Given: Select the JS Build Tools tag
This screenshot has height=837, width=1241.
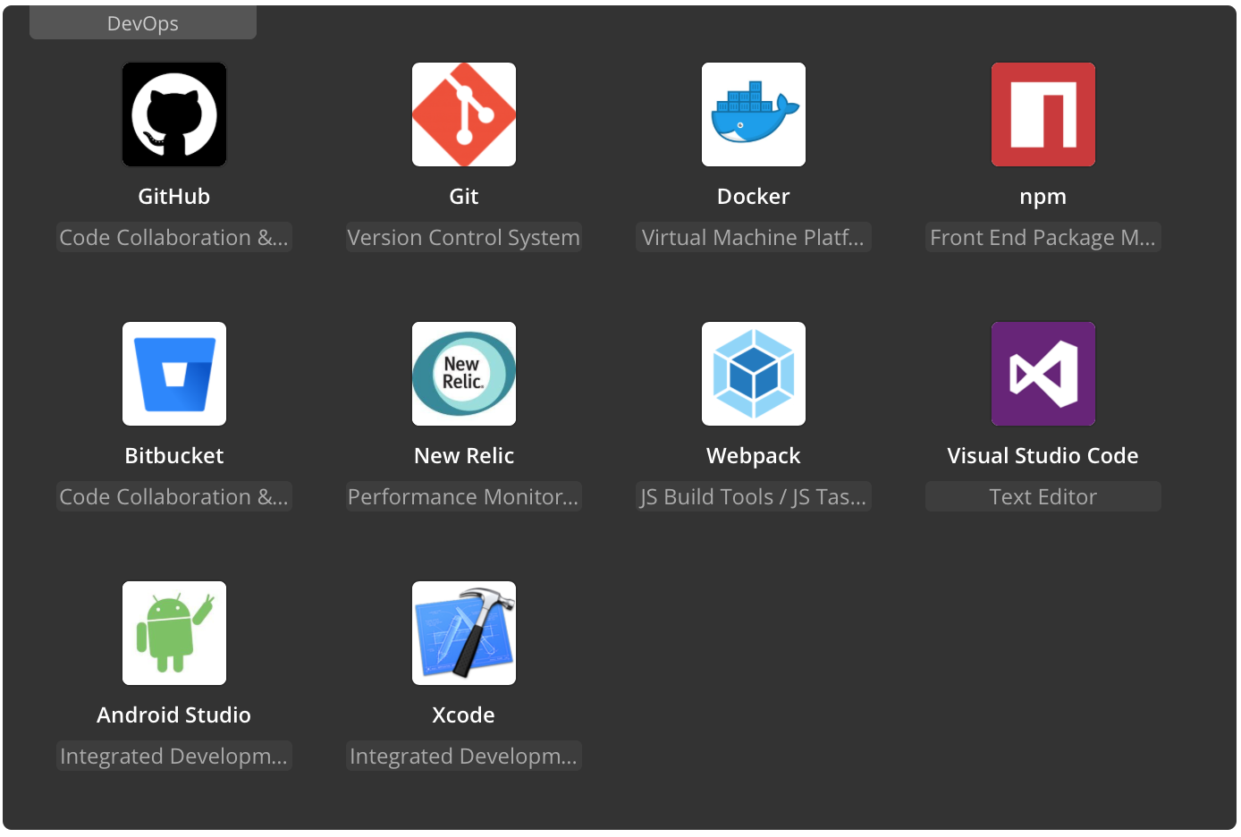Looking at the screenshot, I should 754,496.
